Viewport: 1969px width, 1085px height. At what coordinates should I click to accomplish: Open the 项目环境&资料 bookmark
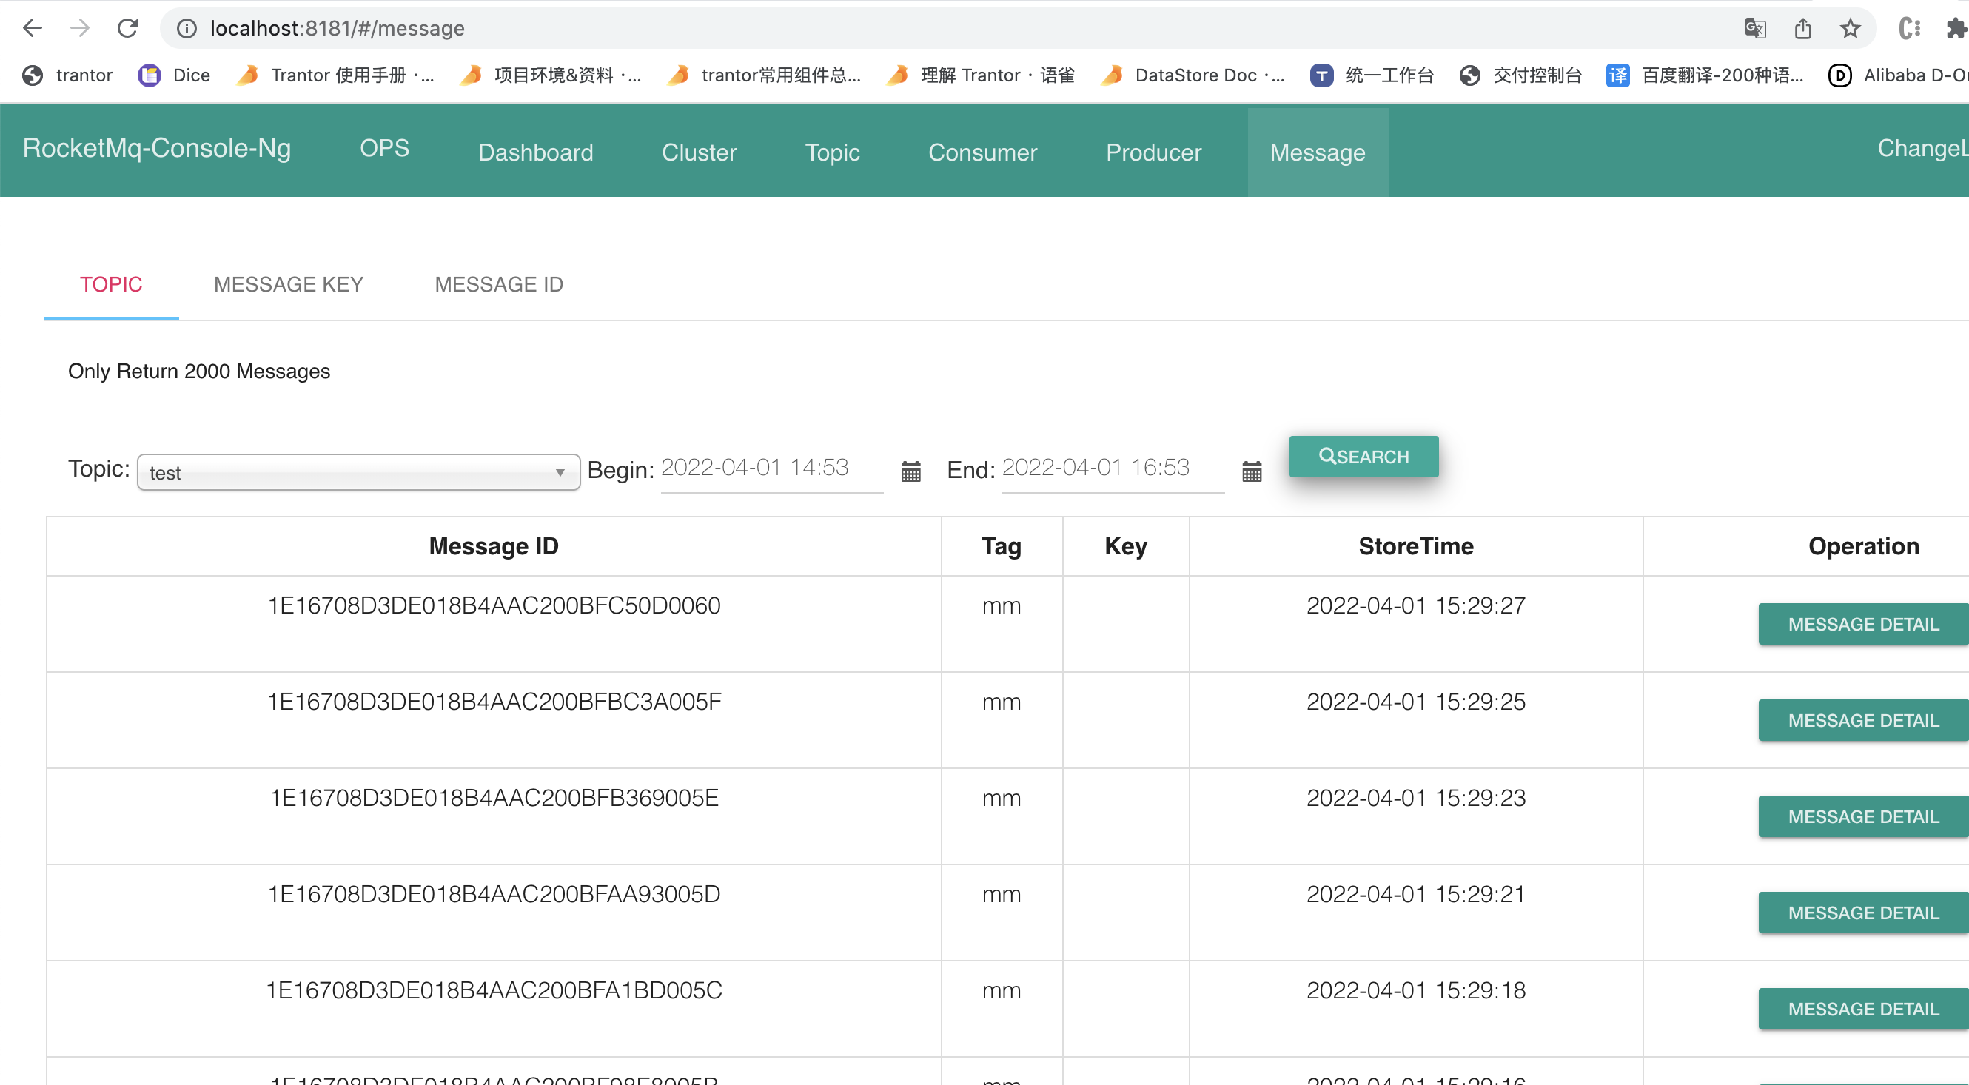(x=551, y=75)
